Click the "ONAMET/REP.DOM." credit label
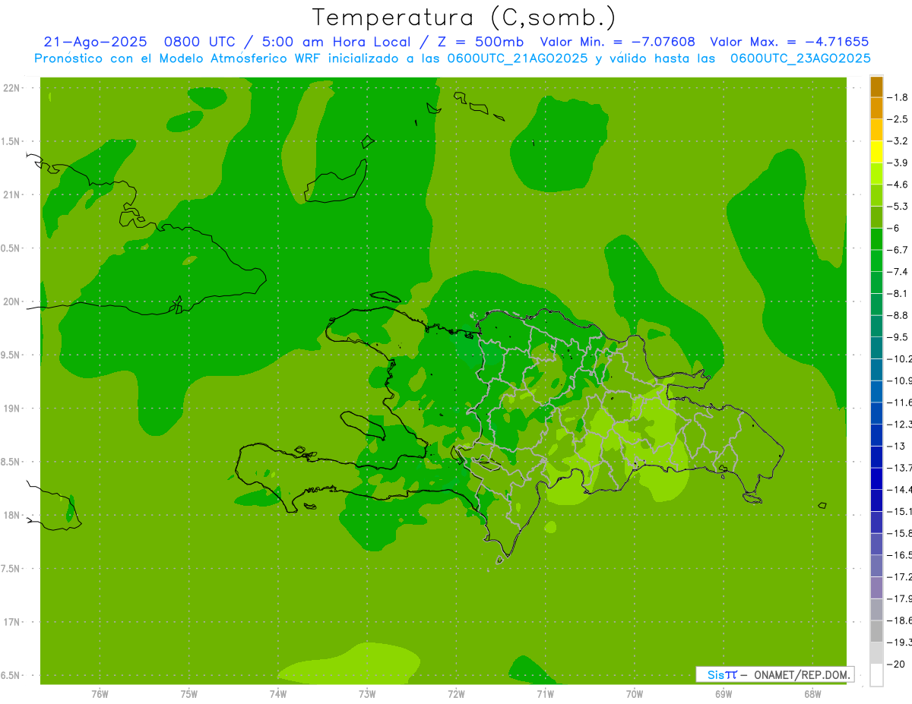The image size is (912, 704). coord(801,674)
